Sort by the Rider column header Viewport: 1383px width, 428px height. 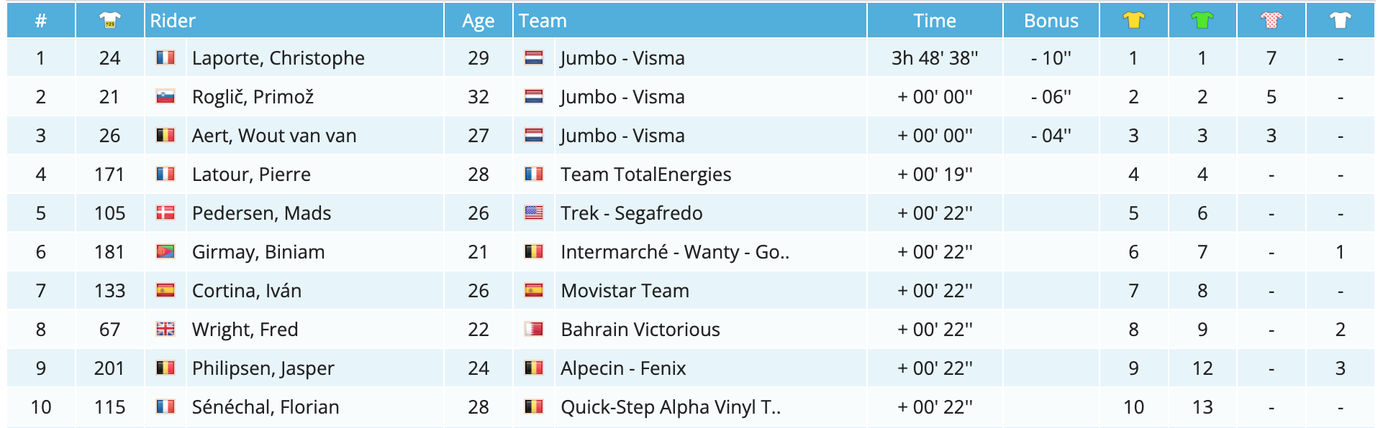(x=173, y=21)
